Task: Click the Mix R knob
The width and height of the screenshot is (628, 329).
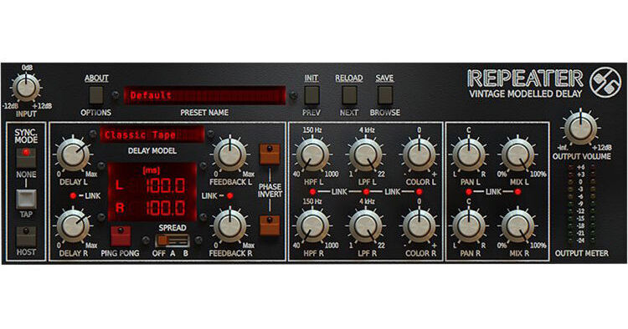Action: coord(517,226)
